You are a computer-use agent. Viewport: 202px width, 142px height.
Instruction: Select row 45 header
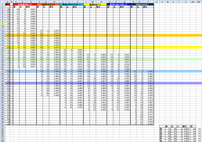tap(3, 110)
